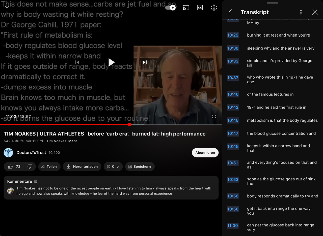Play the paused video
Viewport: 323px width, 236px height.
point(111,62)
